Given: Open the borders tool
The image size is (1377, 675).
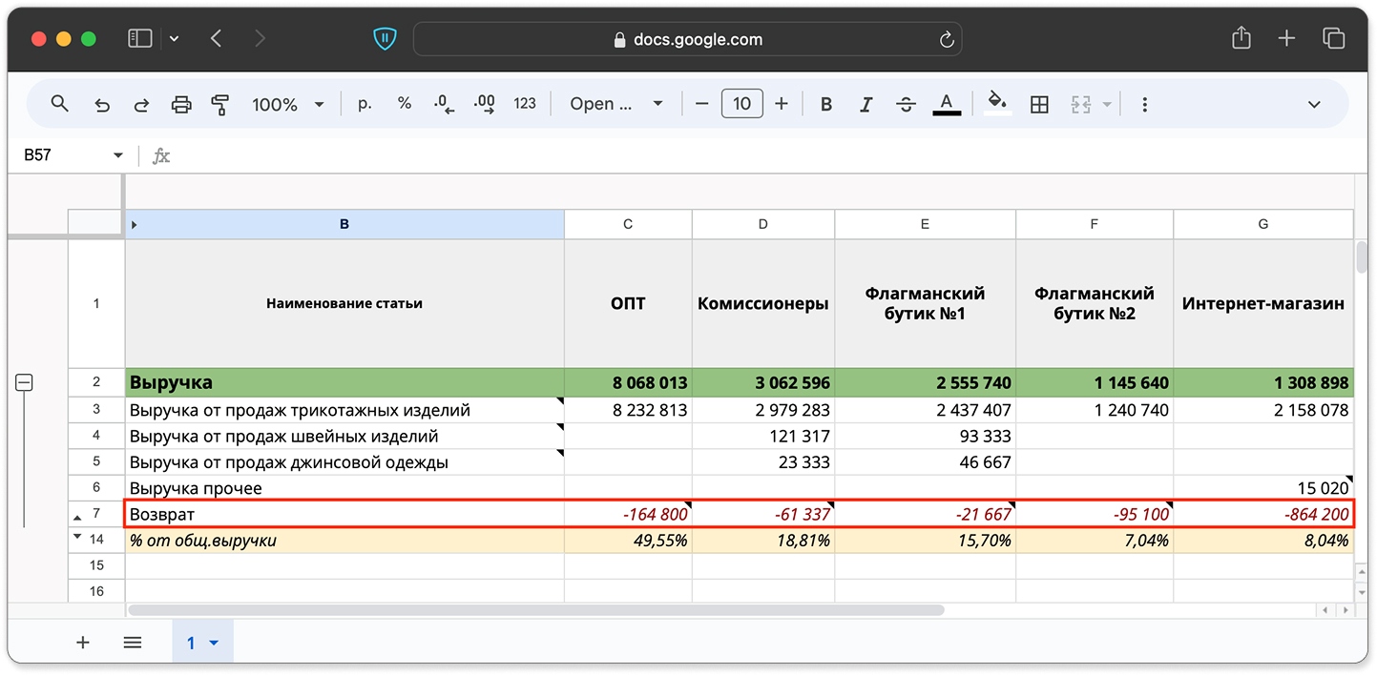Looking at the screenshot, I should tap(1040, 105).
